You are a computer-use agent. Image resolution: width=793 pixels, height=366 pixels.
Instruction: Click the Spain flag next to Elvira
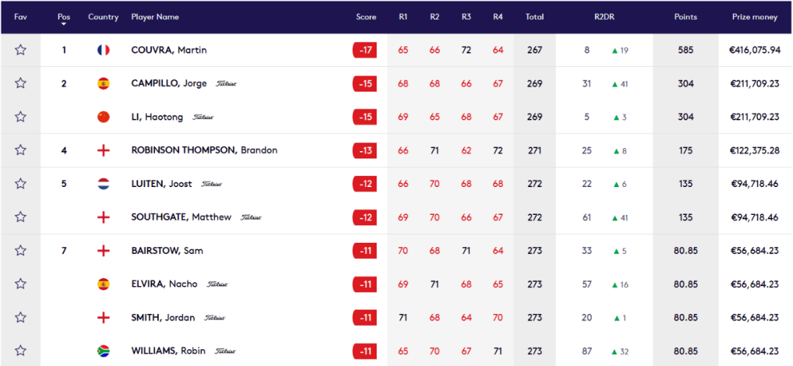click(x=104, y=284)
